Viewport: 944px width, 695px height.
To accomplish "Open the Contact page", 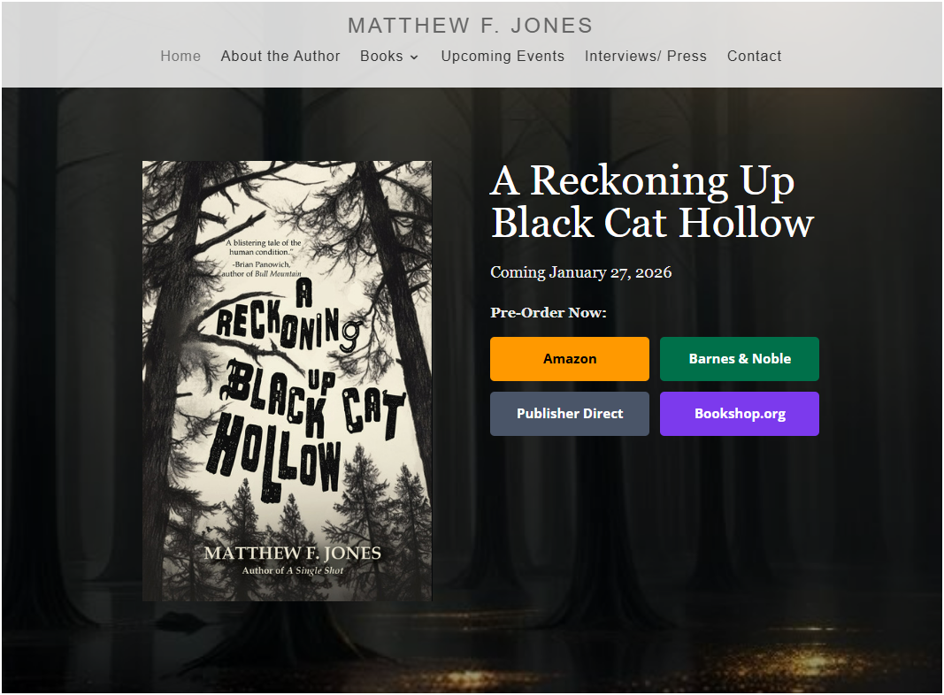I will (x=755, y=56).
